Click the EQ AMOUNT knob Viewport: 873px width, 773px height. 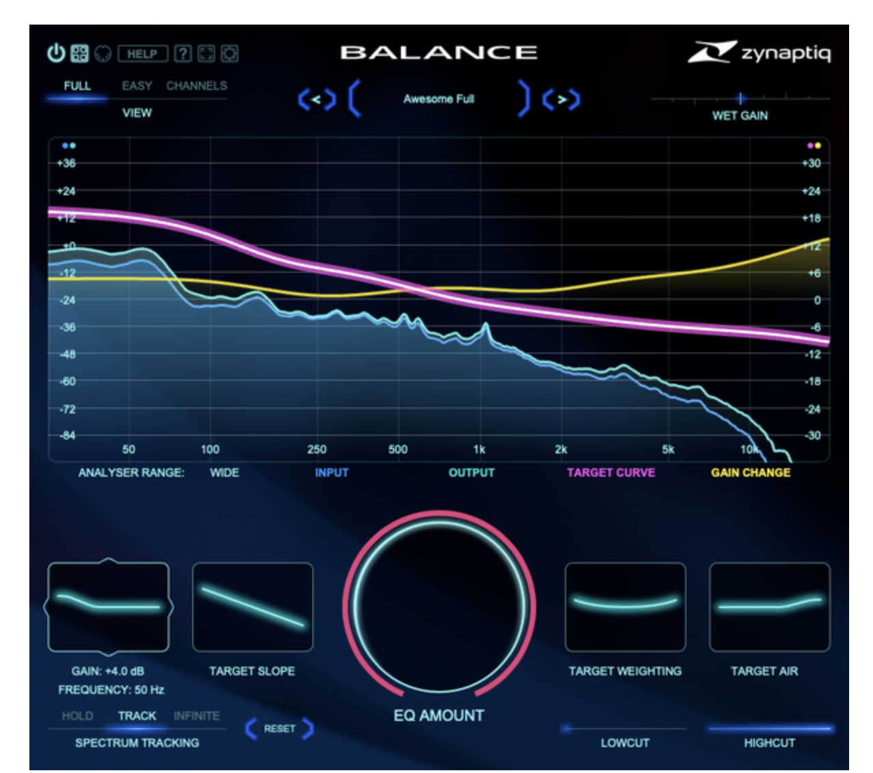pos(439,606)
